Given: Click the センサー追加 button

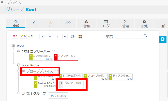Looking at the screenshot, I should 72,84.
